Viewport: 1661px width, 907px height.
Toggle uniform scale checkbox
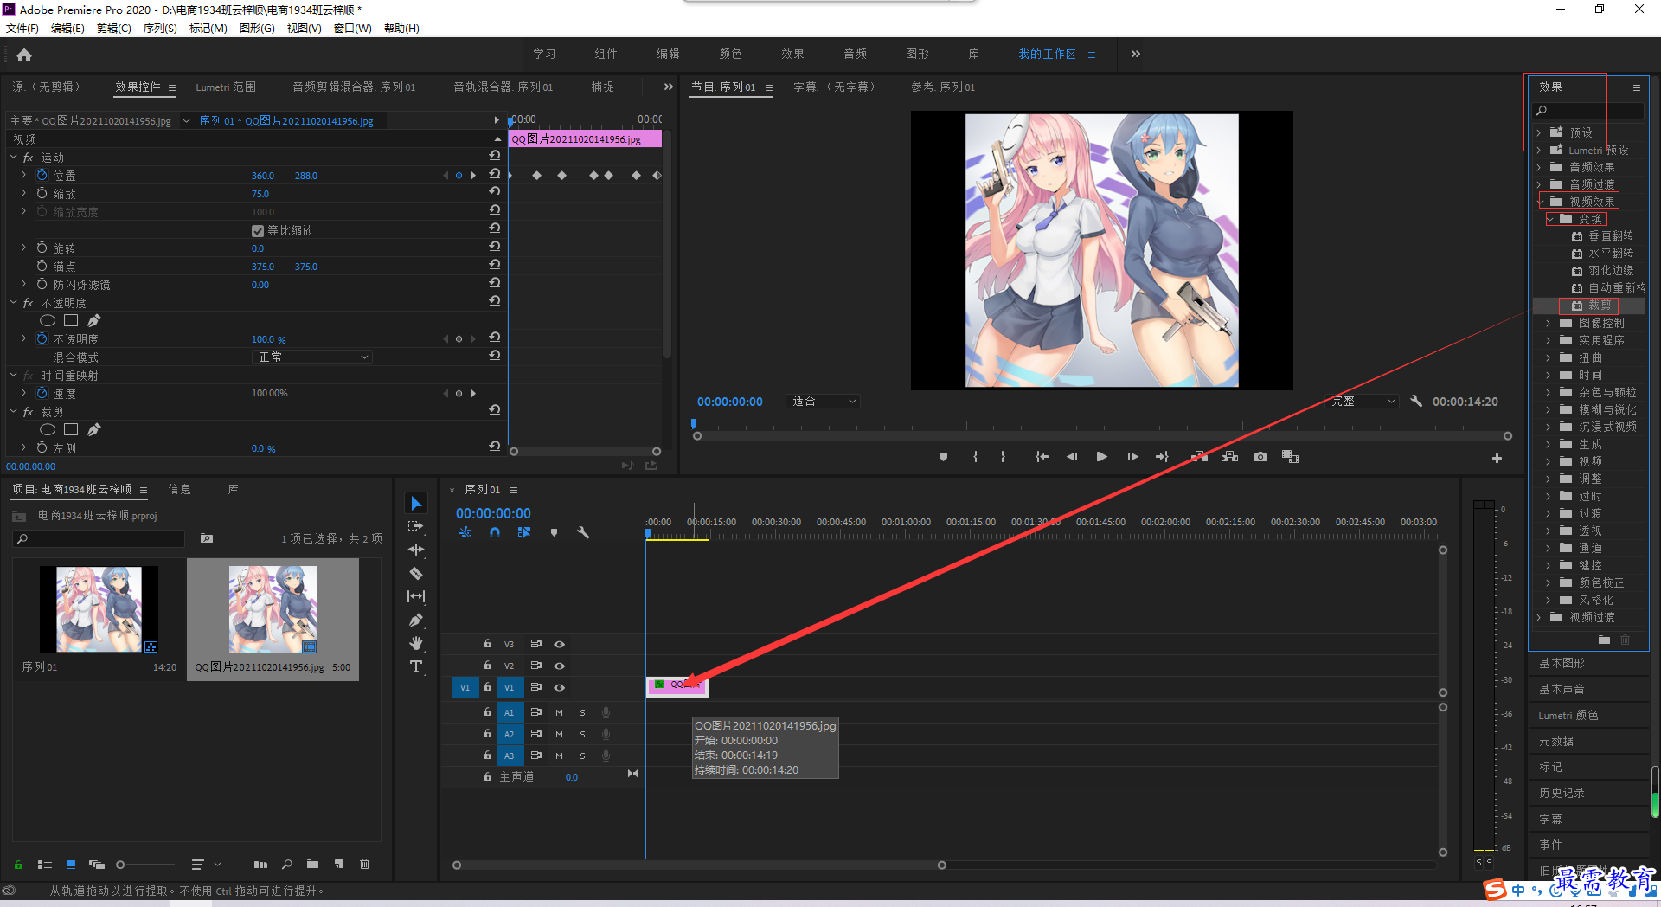point(258,230)
